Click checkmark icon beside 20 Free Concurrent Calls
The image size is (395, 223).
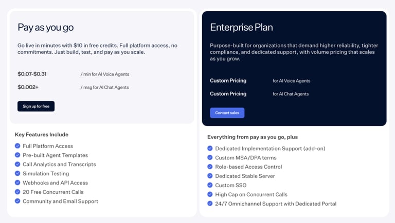(x=17, y=192)
